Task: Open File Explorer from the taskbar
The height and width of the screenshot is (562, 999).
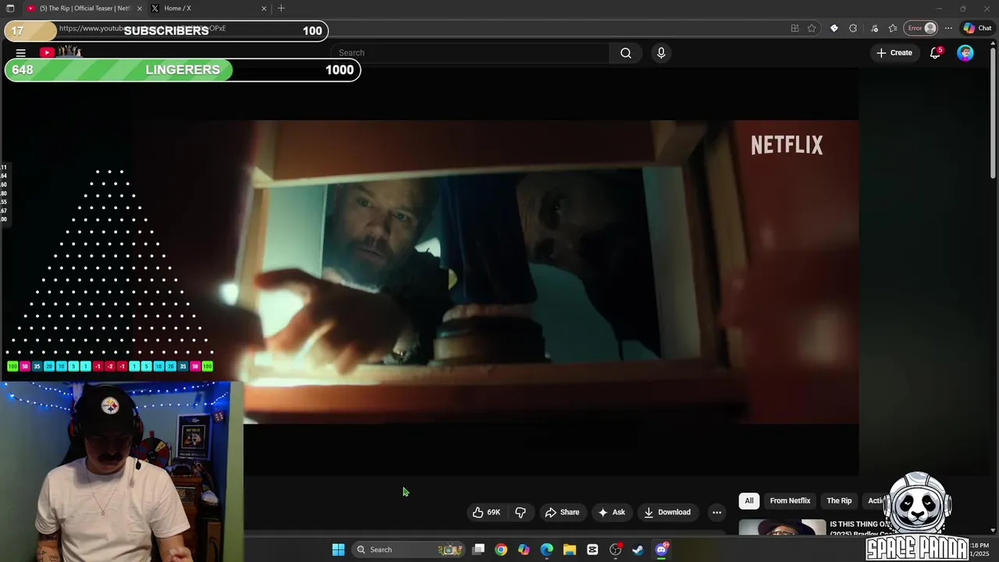Action: [x=570, y=550]
